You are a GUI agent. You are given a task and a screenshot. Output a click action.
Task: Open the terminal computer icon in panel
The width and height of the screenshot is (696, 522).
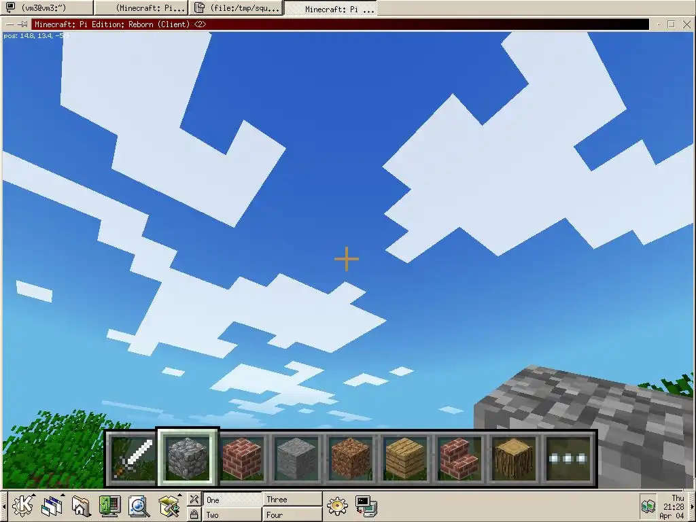click(x=366, y=506)
